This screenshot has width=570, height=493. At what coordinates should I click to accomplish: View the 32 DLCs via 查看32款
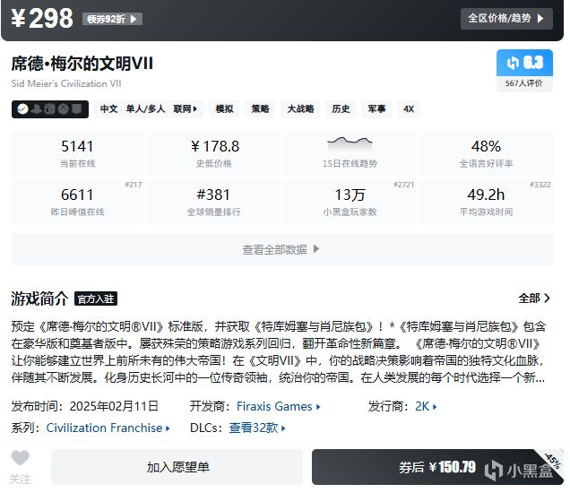point(257,428)
